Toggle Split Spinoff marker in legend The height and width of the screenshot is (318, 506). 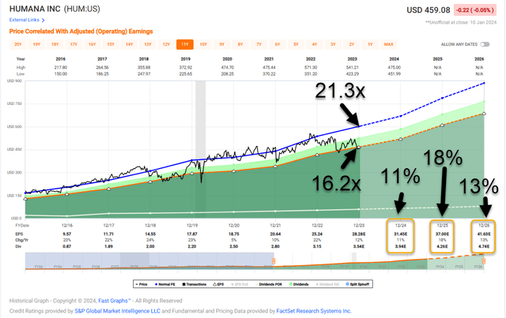point(357,284)
